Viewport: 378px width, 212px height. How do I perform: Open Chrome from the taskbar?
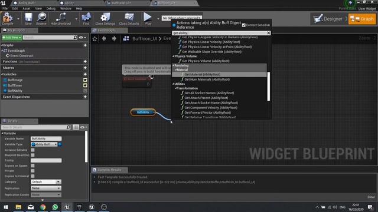tap(43, 207)
